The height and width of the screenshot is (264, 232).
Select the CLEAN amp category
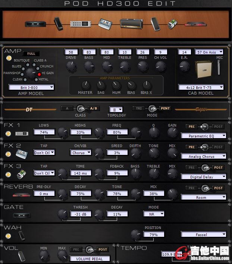25,79
